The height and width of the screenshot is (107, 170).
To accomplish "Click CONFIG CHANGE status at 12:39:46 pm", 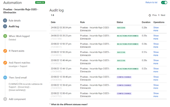I will (124, 77).
